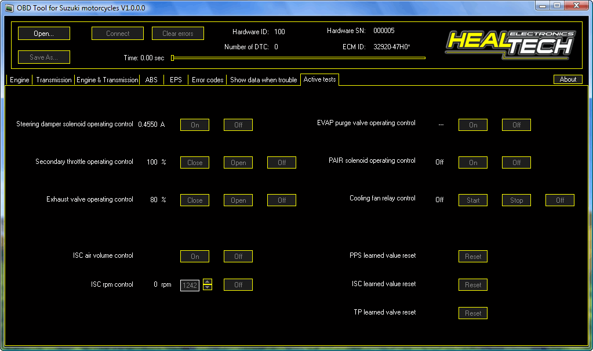The height and width of the screenshot is (351, 593).
Task: Turn On EVAP purge valve operating control
Action: (x=473, y=125)
